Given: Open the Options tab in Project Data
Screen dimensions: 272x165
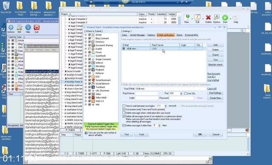Looking at the screenshot, I should (151, 35).
